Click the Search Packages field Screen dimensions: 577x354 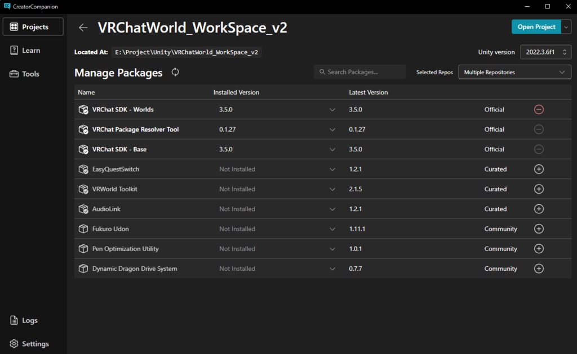(360, 72)
